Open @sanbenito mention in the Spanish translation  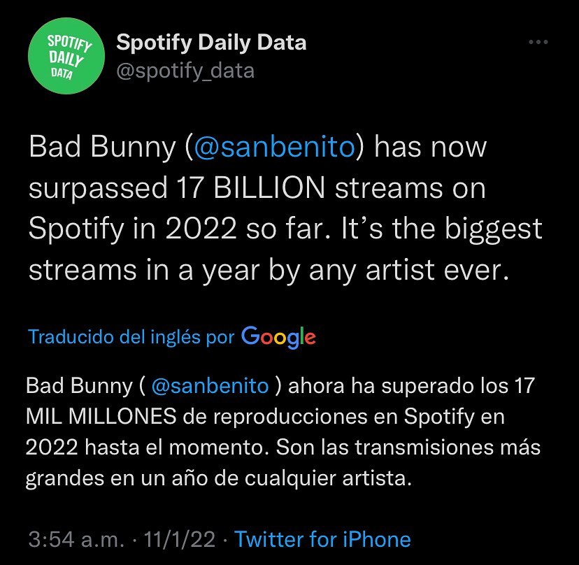[x=210, y=386]
